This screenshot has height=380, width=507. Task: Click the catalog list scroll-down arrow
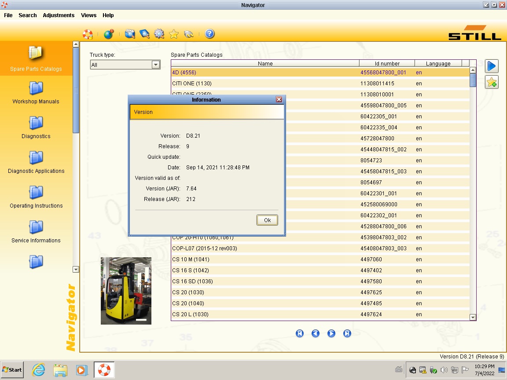coord(473,317)
